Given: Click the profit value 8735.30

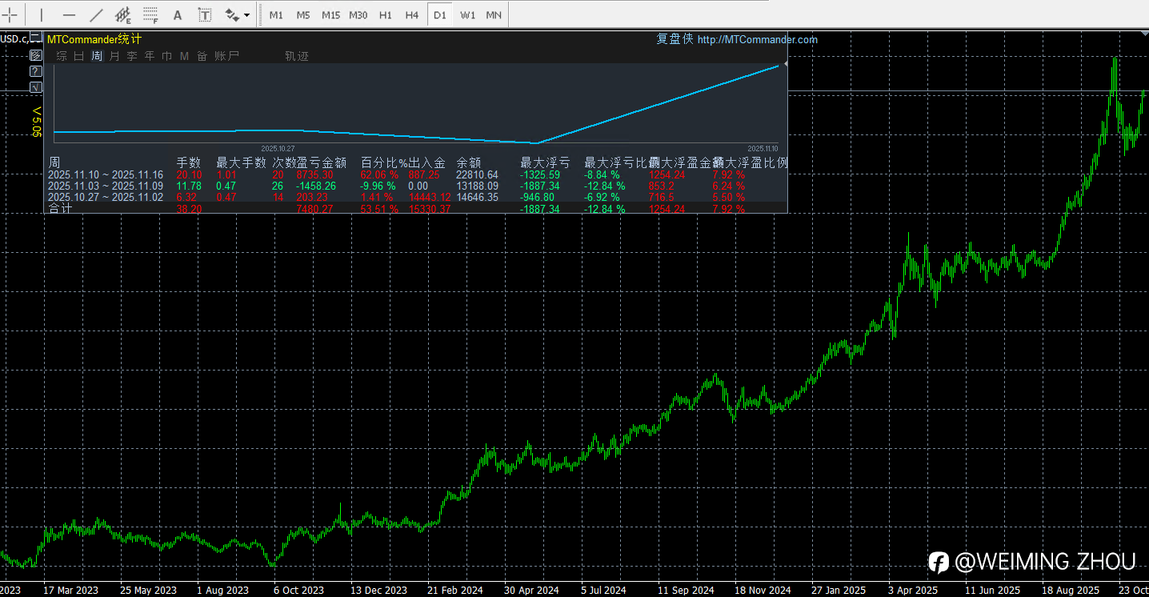Looking at the screenshot, I should coord(314,174).
